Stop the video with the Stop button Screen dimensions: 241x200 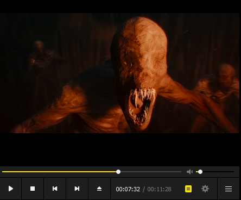pos(33,189)
